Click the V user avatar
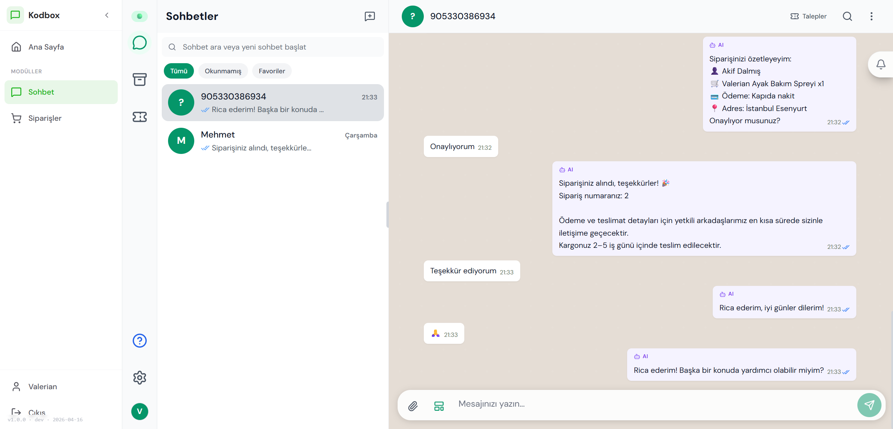The height and width of the screenshot is (429, 893). pos(139,411)
